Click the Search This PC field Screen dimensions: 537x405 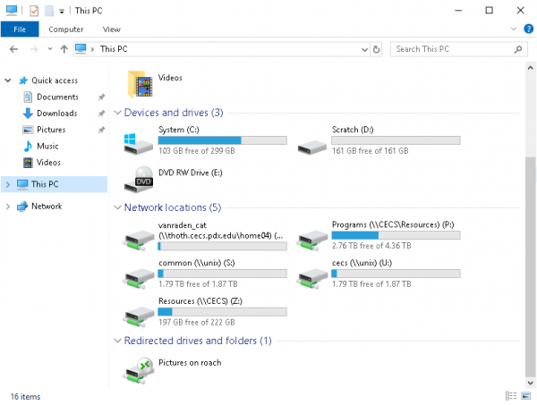tap(452, 49)
